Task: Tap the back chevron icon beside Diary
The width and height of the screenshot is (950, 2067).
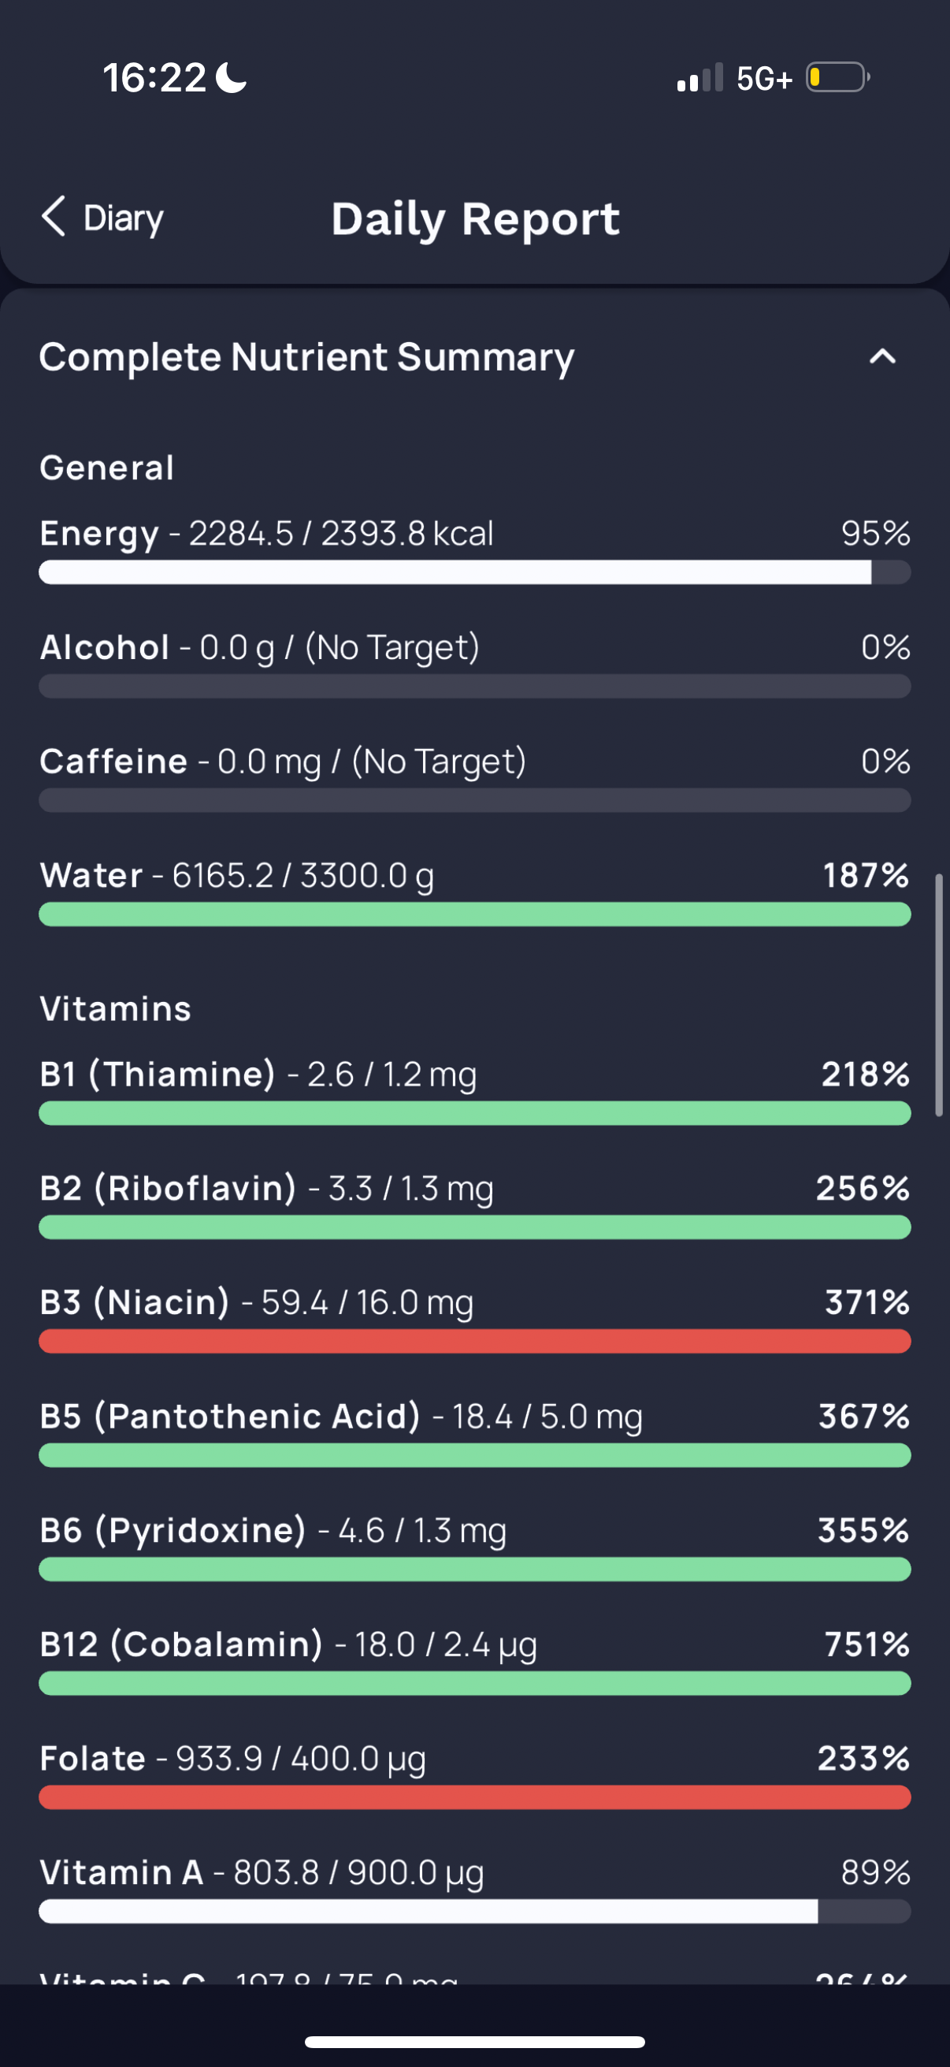Action: tap(54, 217)
